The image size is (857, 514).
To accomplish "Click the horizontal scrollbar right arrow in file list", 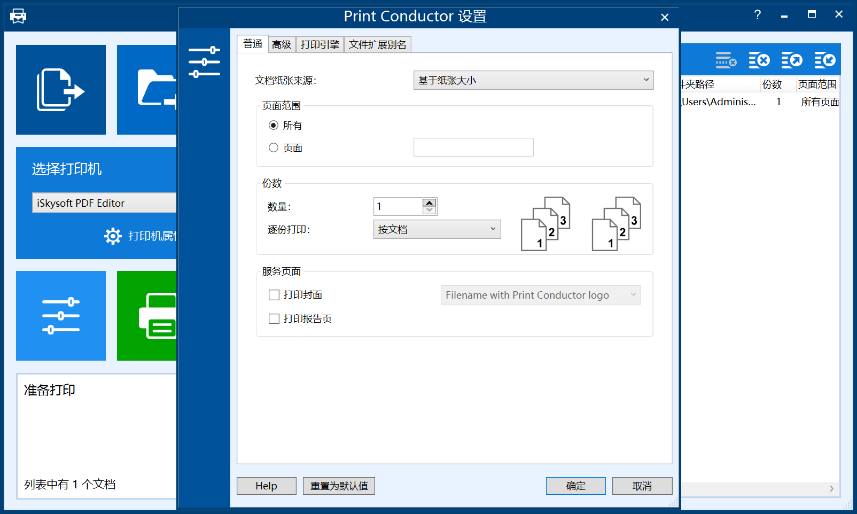I will click(831, 488).
